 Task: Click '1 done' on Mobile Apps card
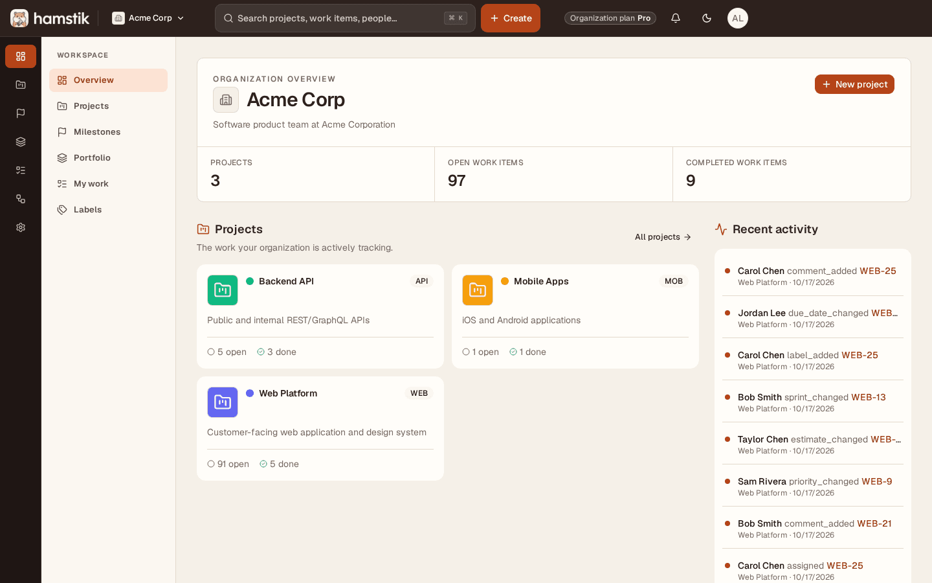coord(528,352)
